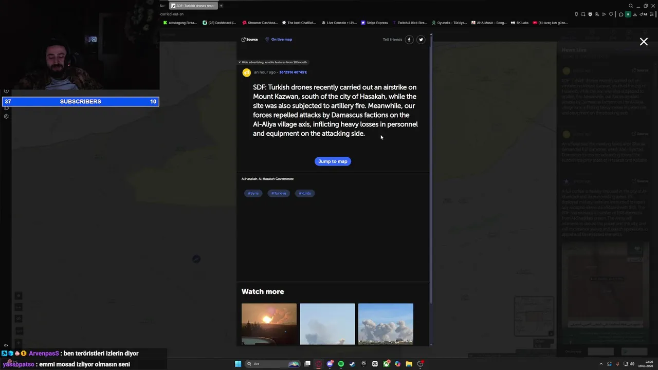Open Steam from the taskbar
Image resolution: width=658 pixels, height=370 pixels.
click(x=352, y=364)
